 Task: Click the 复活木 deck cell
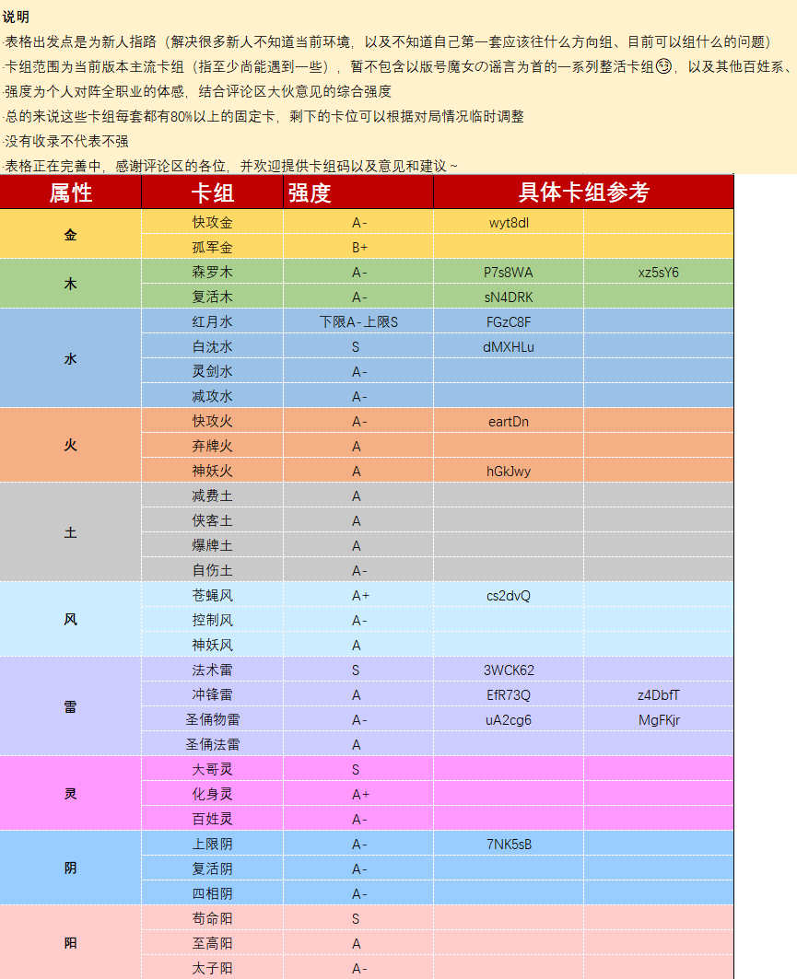coord(212,297)
